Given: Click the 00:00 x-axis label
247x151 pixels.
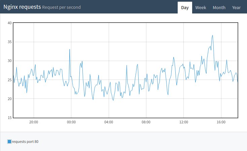Looking at the screenshot, I should pos(71,122).
